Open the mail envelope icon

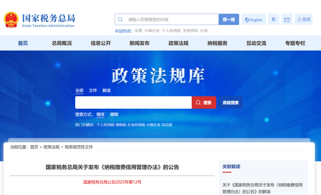click(x=287, y=19)
